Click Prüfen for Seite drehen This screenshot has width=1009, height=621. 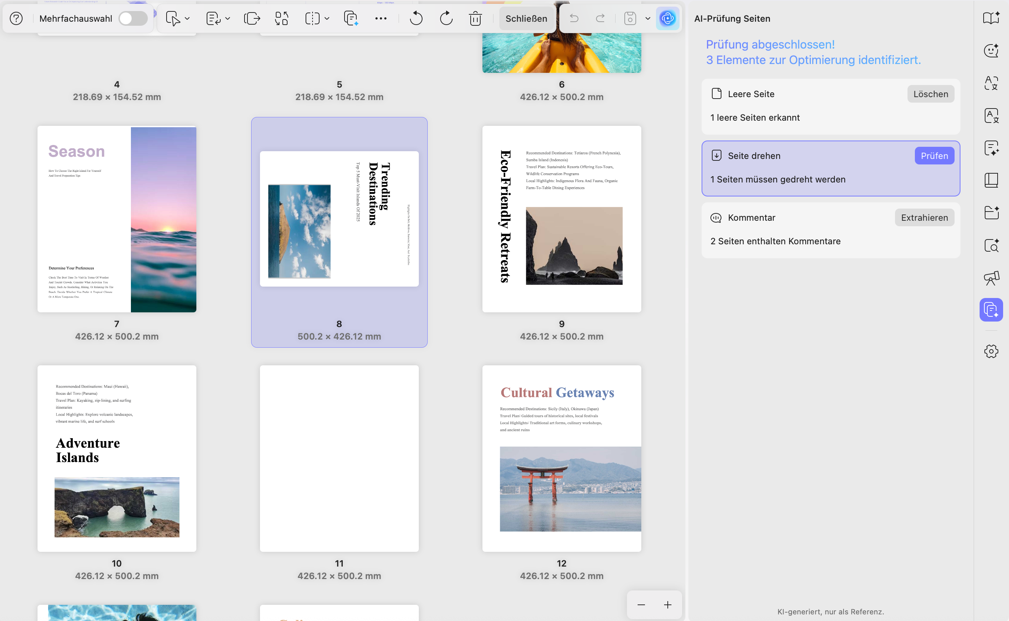[x=934, y=156]
